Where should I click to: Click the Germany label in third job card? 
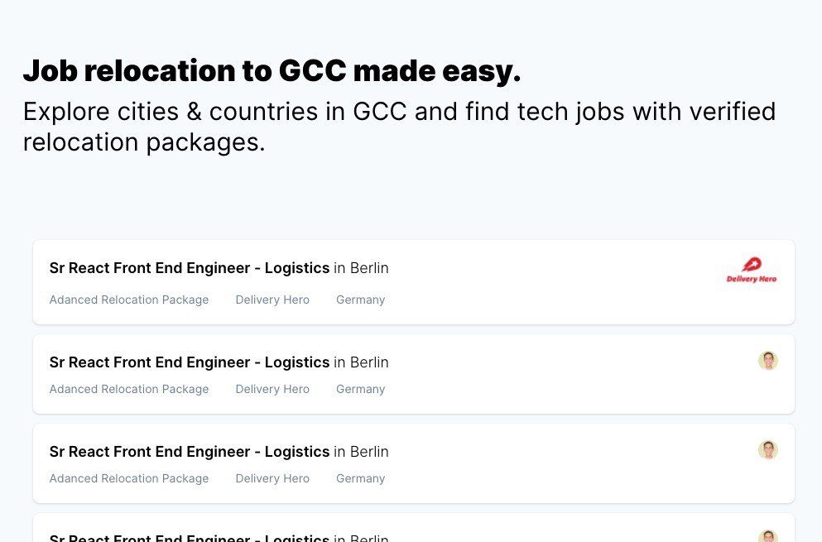(360, 478)
